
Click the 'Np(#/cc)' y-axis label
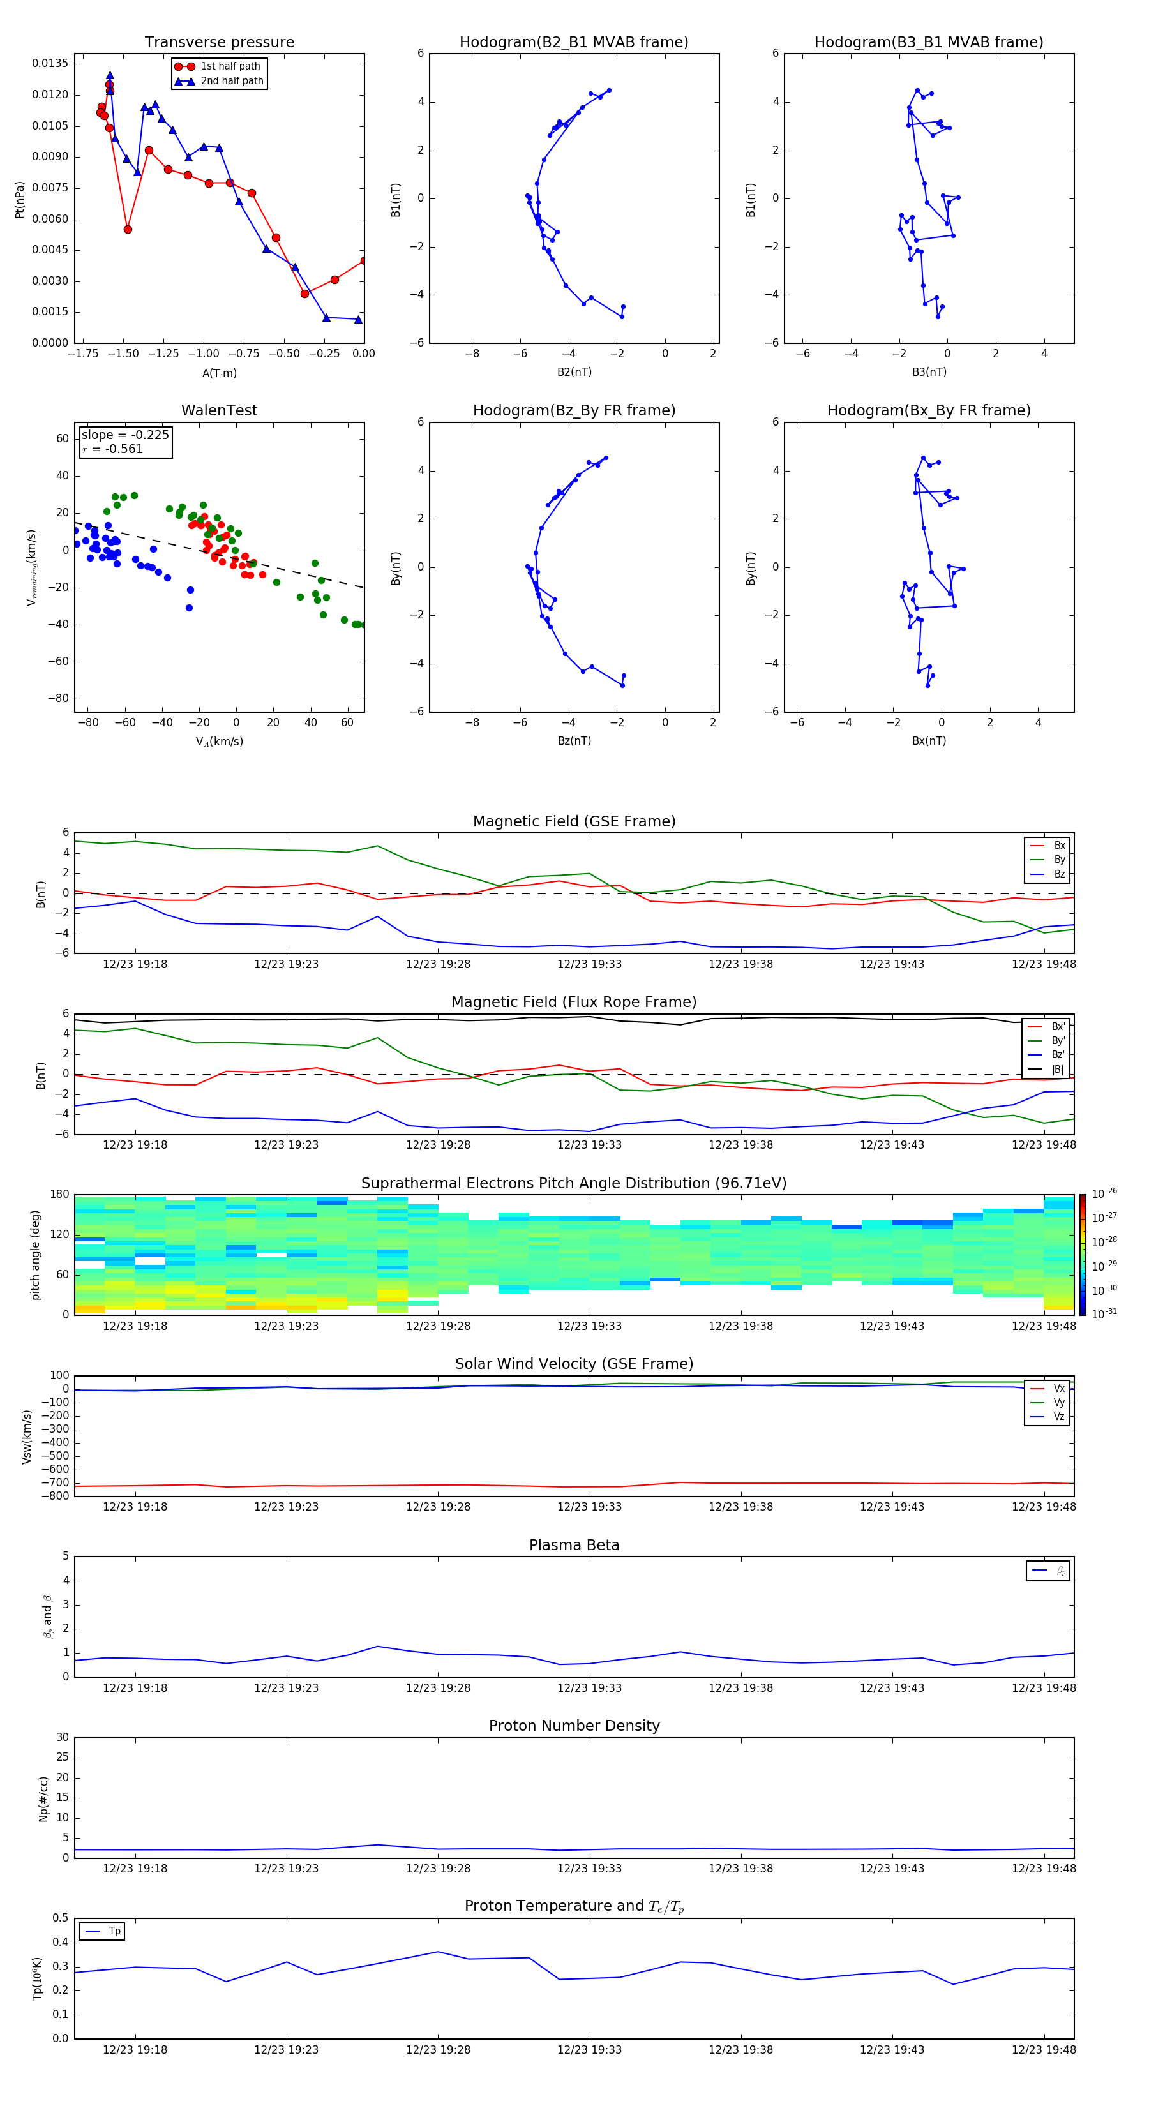pyautogui.click(x=43, y=1798)
